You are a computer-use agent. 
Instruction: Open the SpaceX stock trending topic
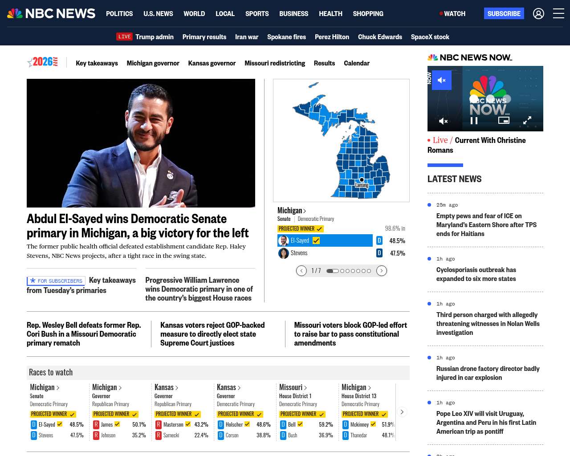pos(430,37)
